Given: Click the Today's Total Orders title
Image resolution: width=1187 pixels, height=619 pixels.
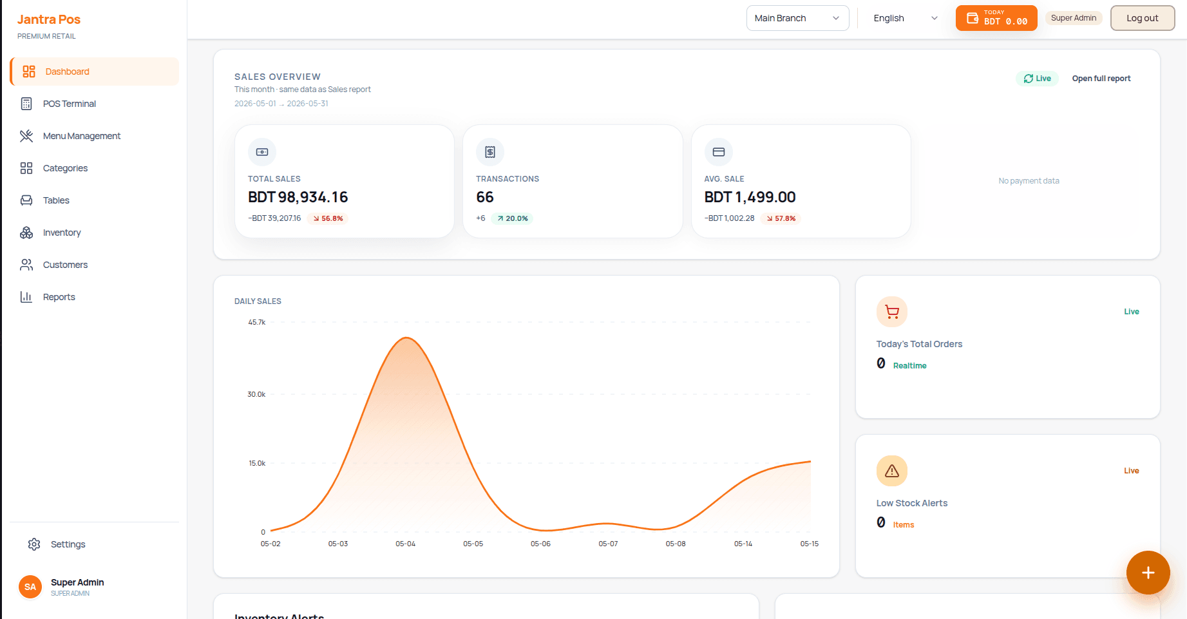Looking at the screenshot, I should tap(919, 344).
